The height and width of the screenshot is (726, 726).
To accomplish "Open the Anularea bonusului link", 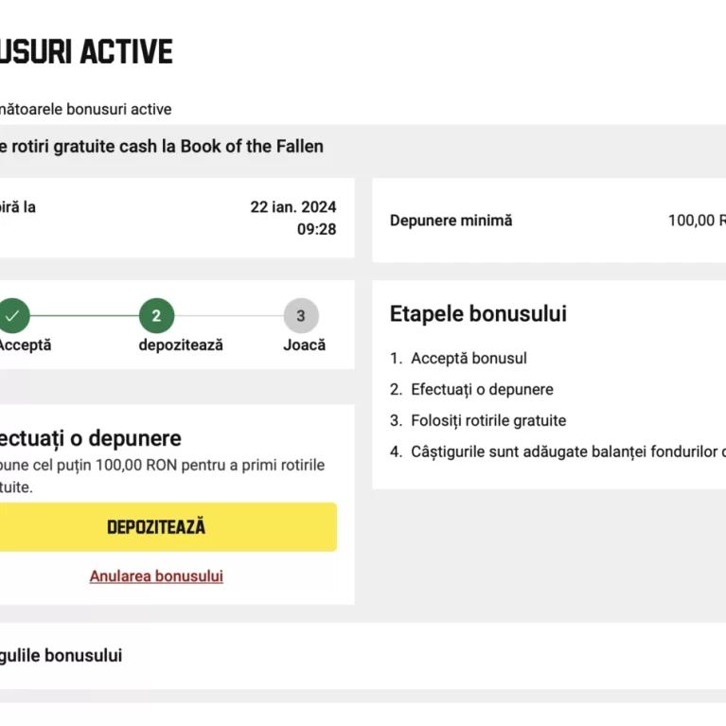I will tap(156, 576).
